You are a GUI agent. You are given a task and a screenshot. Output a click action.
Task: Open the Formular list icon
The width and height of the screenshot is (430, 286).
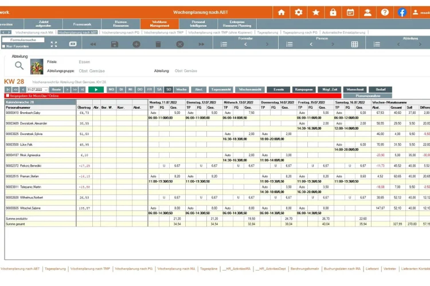point(224,45)
